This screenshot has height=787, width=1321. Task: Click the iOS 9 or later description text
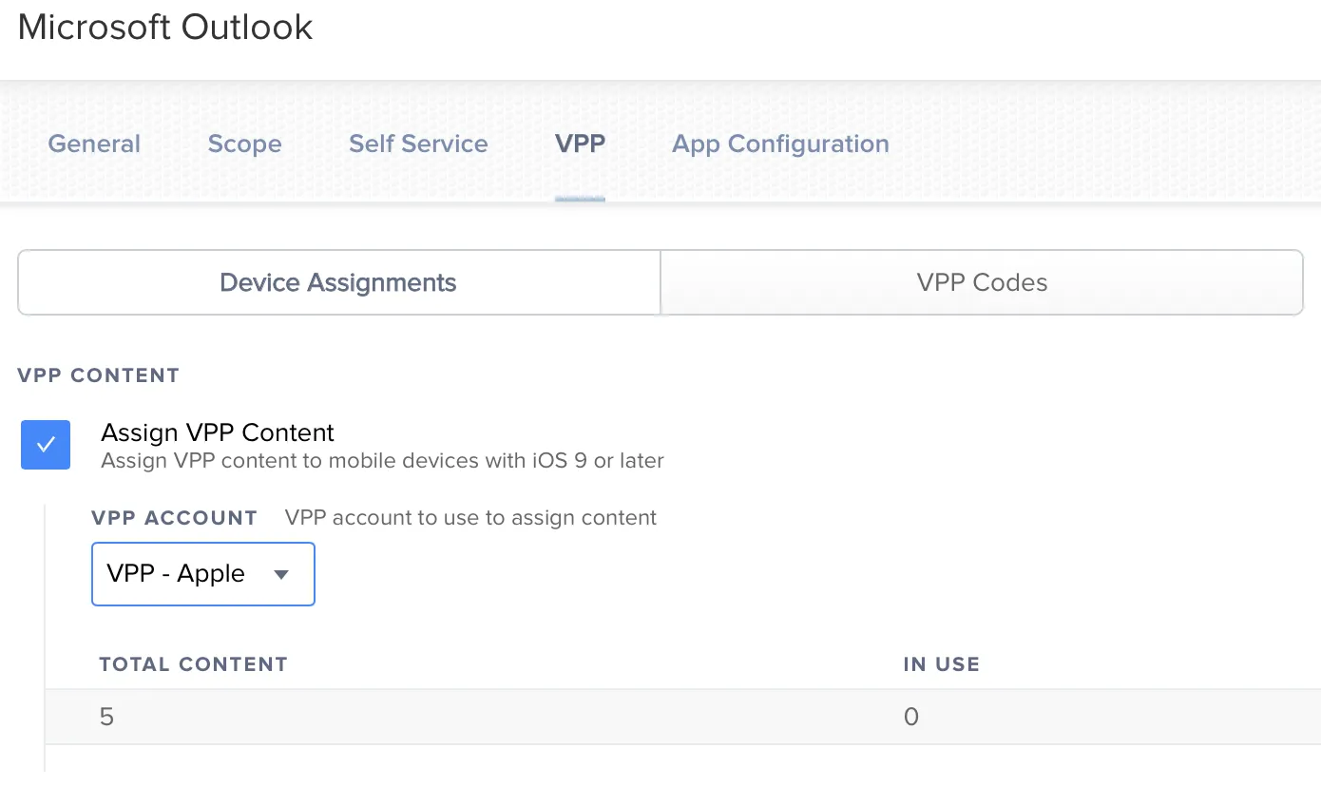[381, 460]
